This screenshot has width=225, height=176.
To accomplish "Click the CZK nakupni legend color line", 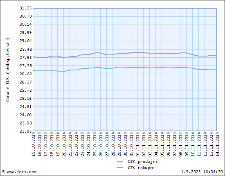I will [x=120, y=167].
